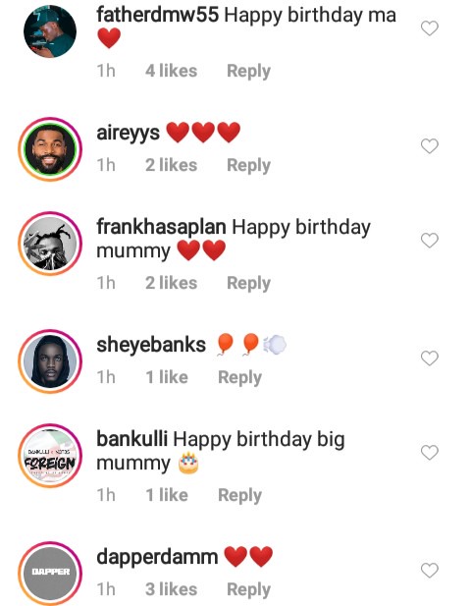Reply to frankhasaplan's comment

pos(248,284)
